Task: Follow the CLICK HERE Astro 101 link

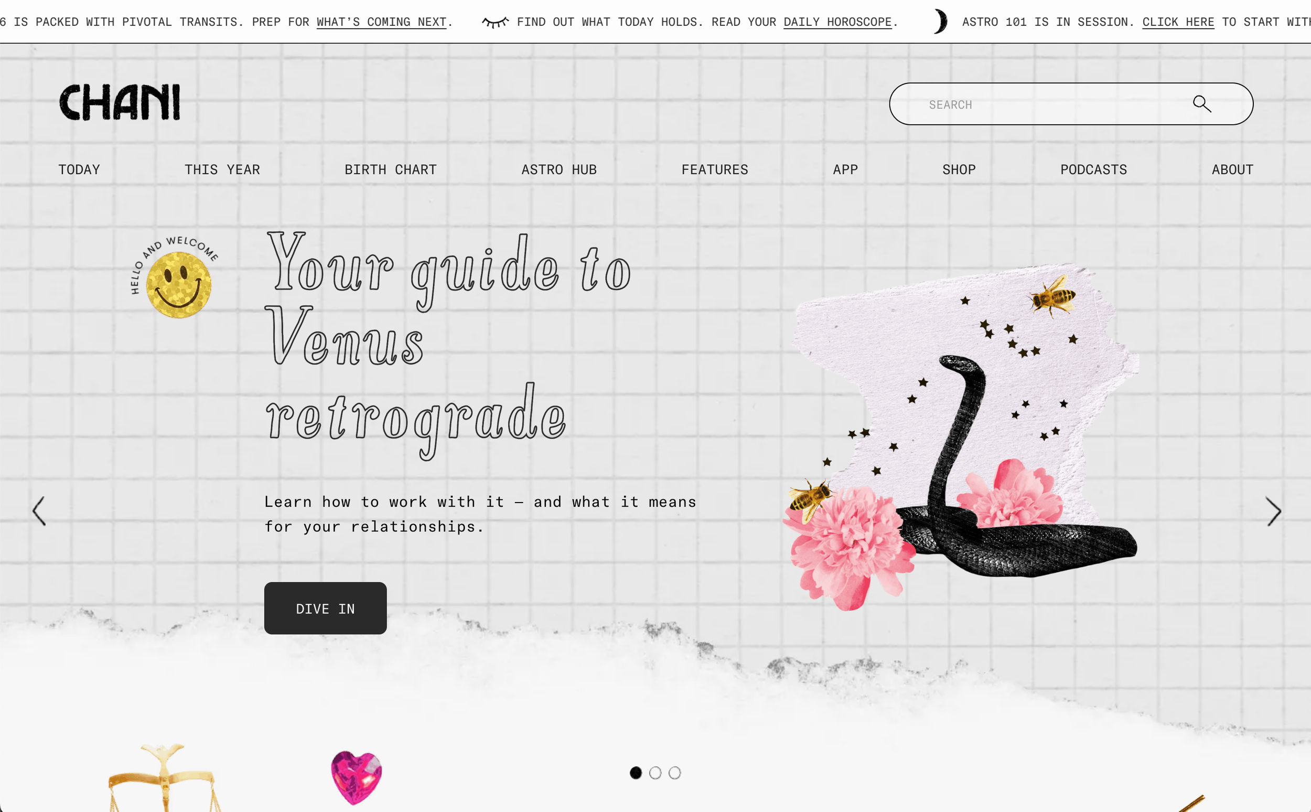Action: (1178, 22)
